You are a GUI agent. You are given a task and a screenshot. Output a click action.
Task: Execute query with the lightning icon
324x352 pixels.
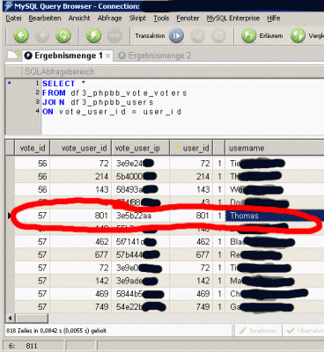coord(93,36)
